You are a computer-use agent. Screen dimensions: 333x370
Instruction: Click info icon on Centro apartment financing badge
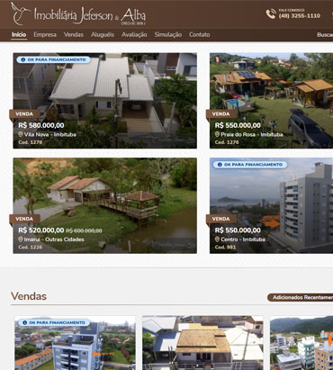[220, 165]
